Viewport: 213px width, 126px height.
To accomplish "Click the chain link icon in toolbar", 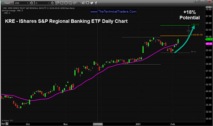I will tap(75, 3).
